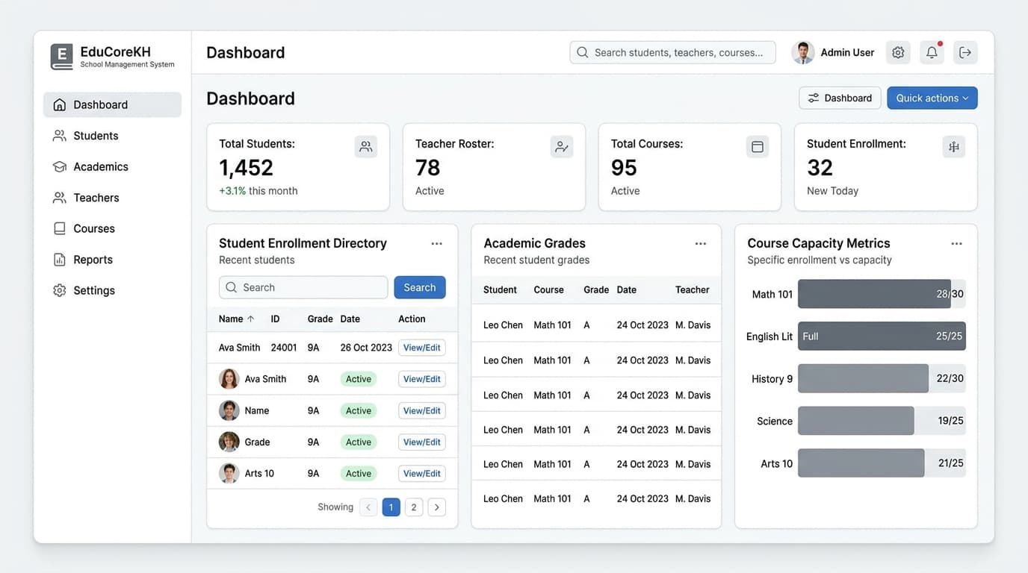Go to next page arrow
This screenshot has width=1028, height=573.
point(437,507)
